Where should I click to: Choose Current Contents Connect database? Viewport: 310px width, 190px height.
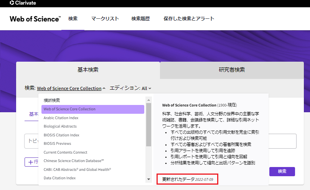pos(65,152)
